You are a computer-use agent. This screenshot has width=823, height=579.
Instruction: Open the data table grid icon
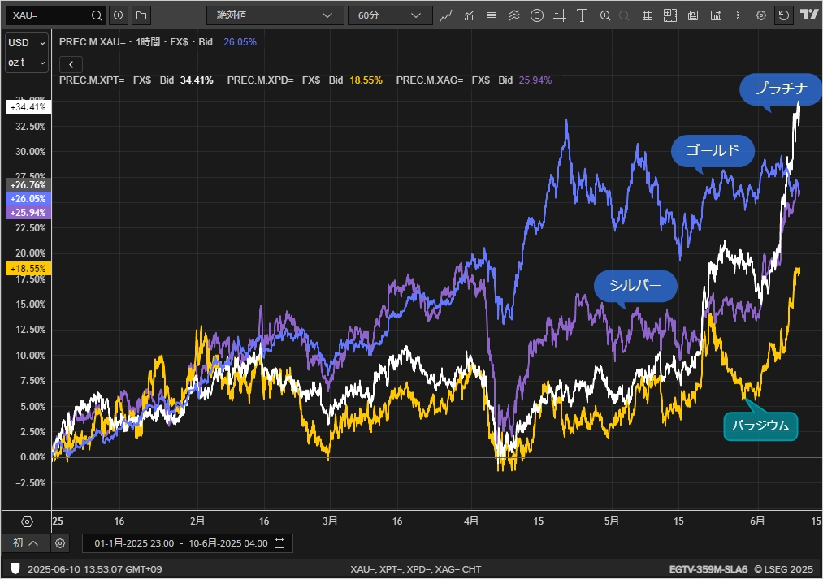648,15
